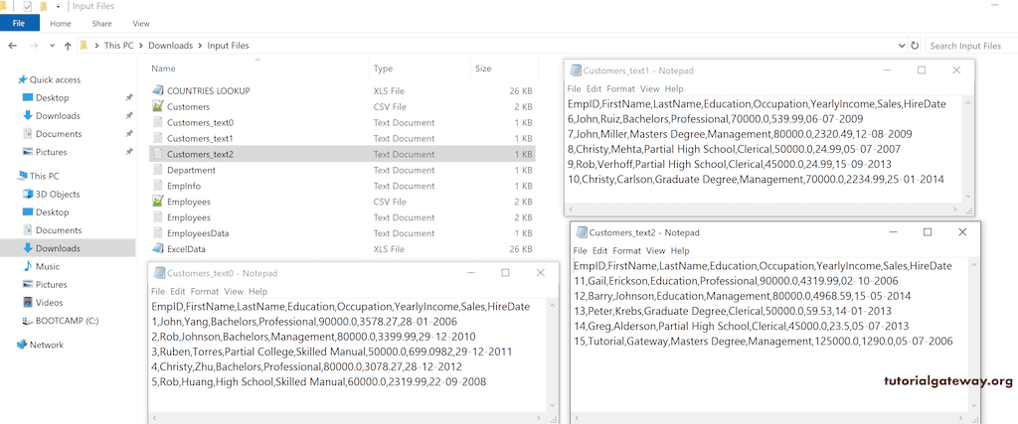This screenshot has width=1018, height=424.
Task: Open recent locations dropdown arrow
Action: coord(50,46)
